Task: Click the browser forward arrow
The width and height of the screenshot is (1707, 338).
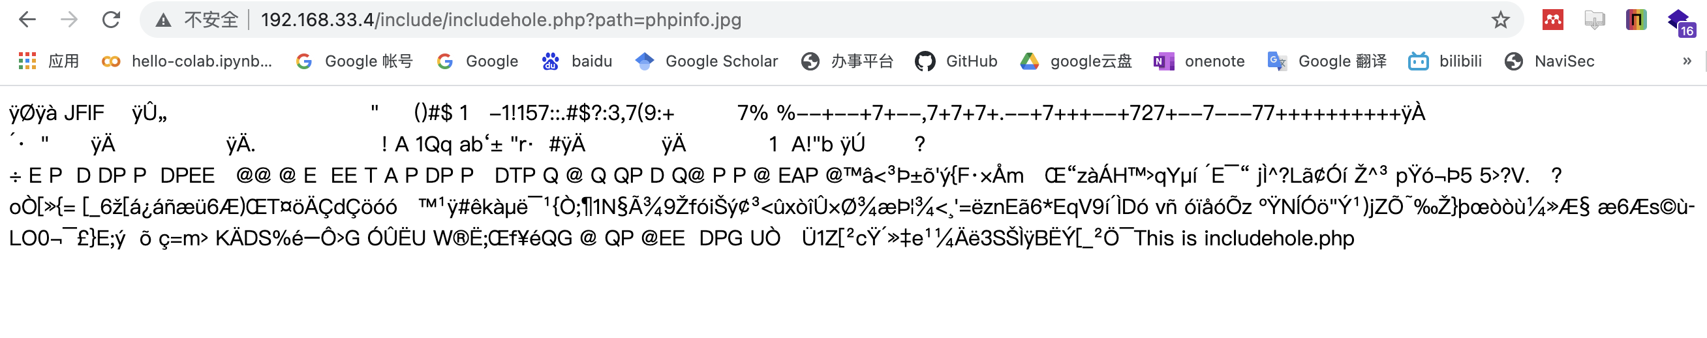Action: point(69,20)
